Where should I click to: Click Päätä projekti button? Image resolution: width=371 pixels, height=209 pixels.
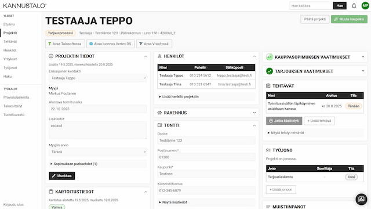pos(315,19)
